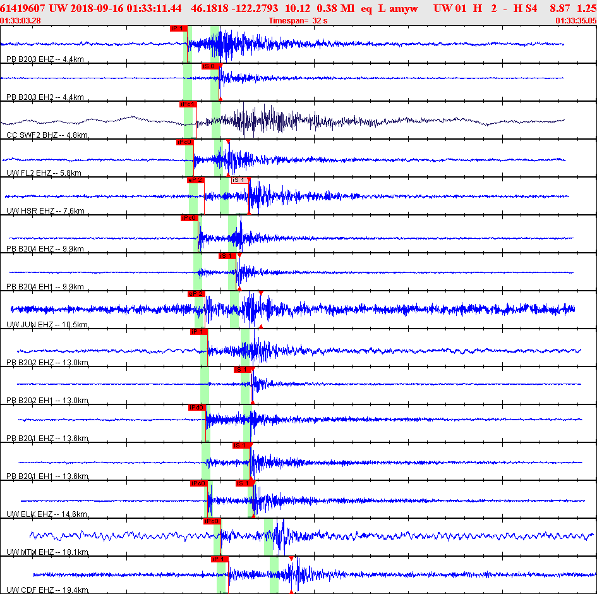The image size is (597, 594).
Task: Select the eP 2 pick flag on JUN EHZ
Action: coord(196,294)
